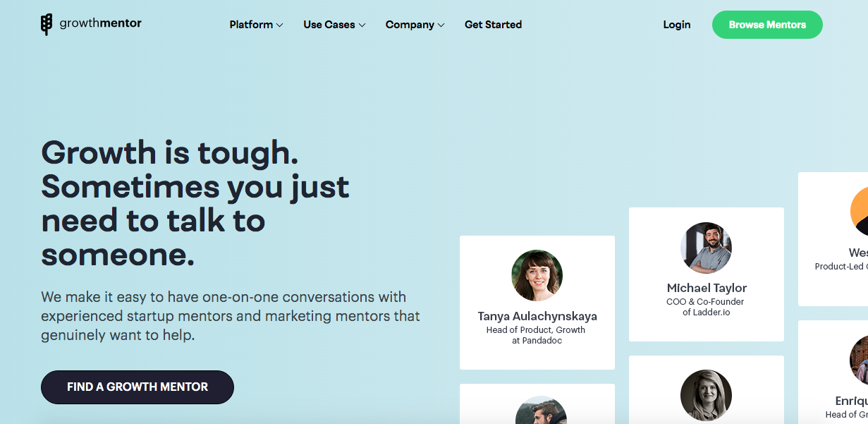Click the Company menu label
Viewport: 868px width, 424px height.
coord(410,25)
